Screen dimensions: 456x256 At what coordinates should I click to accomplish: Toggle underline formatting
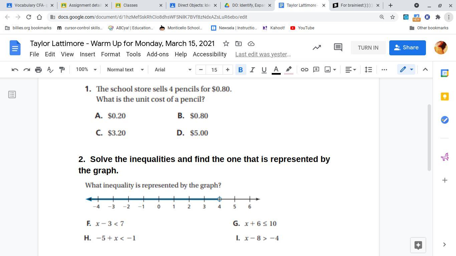(x=264, y=70)
